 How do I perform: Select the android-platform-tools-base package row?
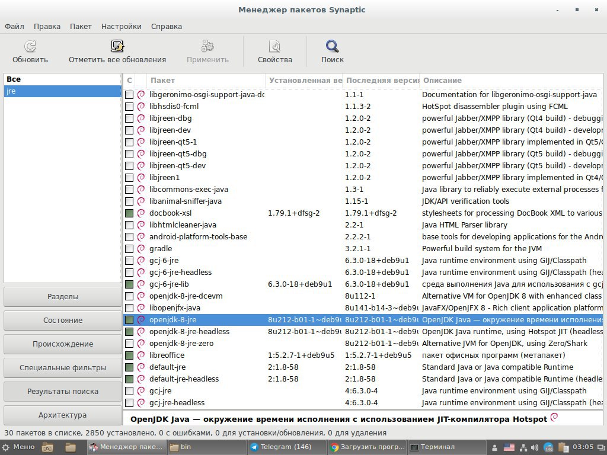click(363, 237)
